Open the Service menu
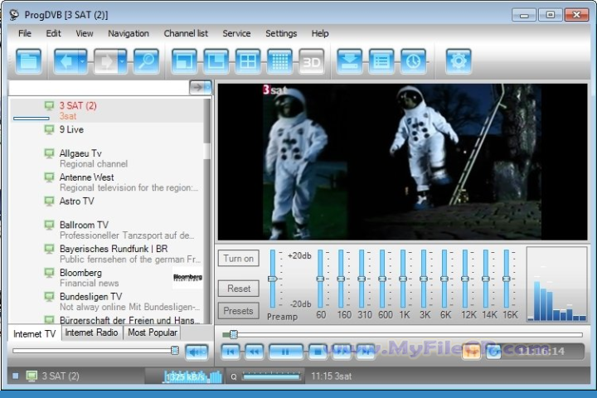The image size is (597, 398). [236, 33]
